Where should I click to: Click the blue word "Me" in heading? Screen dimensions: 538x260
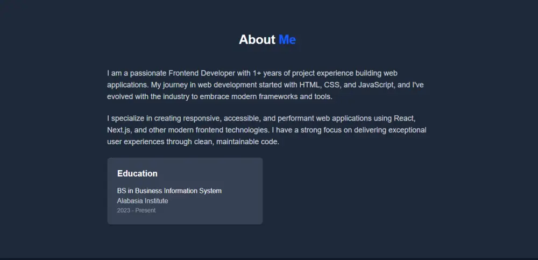[x=287, y=39]
